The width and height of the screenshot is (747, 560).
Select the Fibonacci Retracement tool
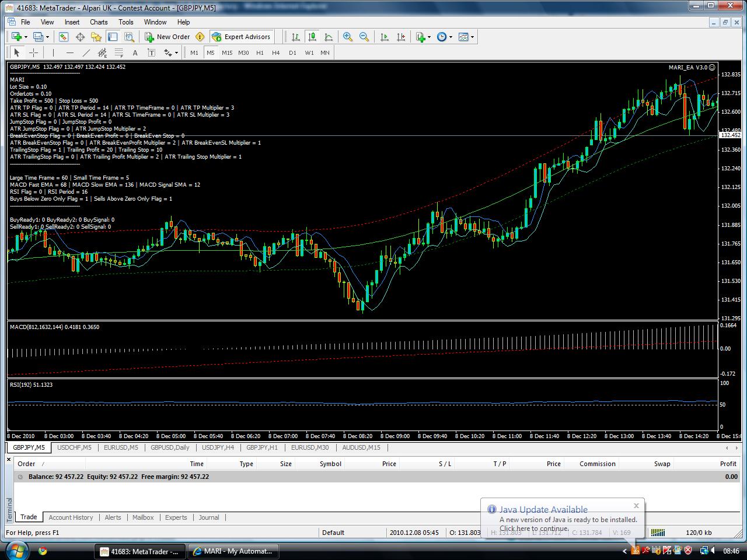pos(118,52)
